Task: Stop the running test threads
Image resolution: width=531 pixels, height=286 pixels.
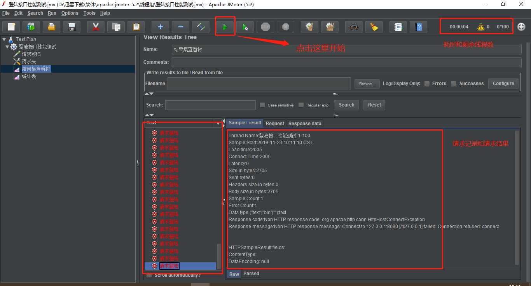Action: [x=265, y=27]
